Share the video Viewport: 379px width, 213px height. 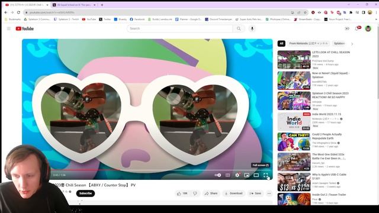(211, 193)
